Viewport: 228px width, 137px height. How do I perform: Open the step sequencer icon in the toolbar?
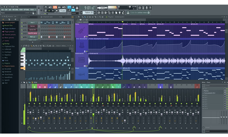pyautogui.click(x=102, y=13)
